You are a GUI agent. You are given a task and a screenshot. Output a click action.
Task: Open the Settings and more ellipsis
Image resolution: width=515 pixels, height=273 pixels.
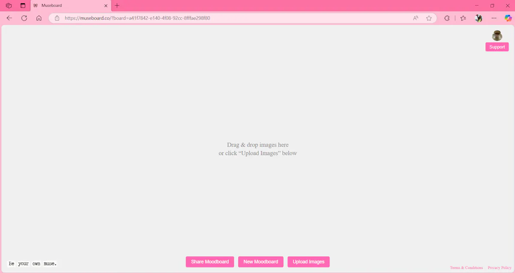click(x=494, y=18)
